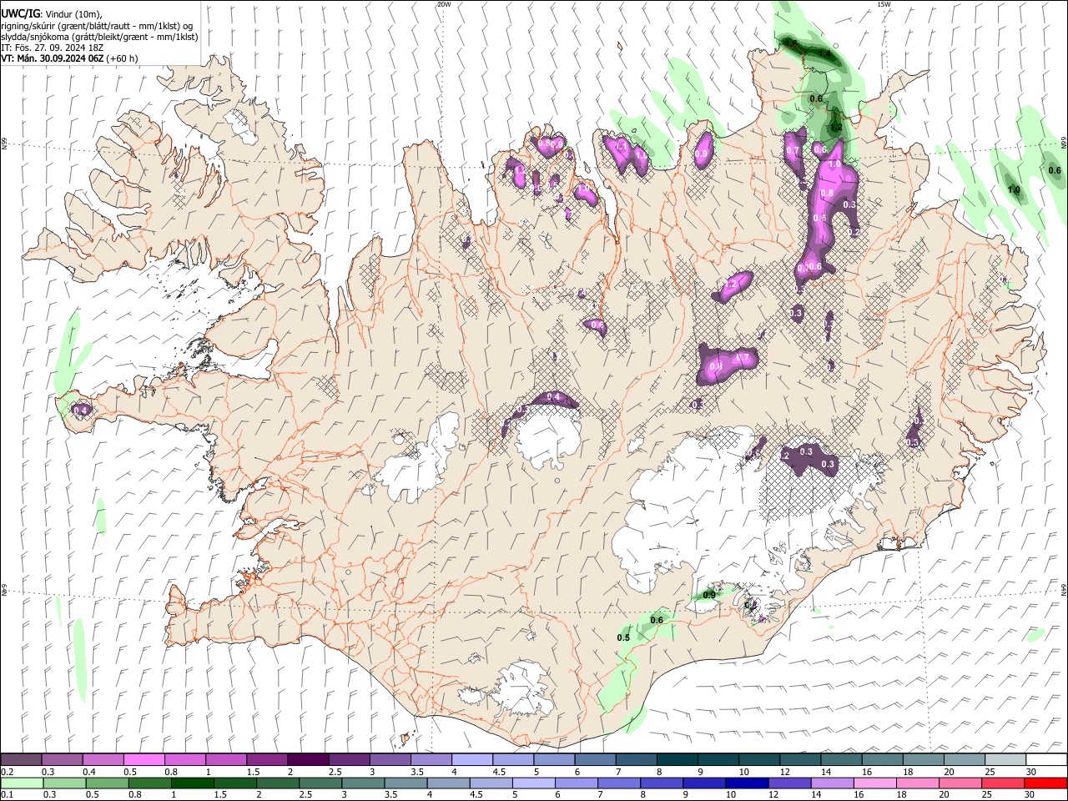Click the '1.0' value over the eastern sea
The height and width of the screenshot is (801, 1068).
1014,190
